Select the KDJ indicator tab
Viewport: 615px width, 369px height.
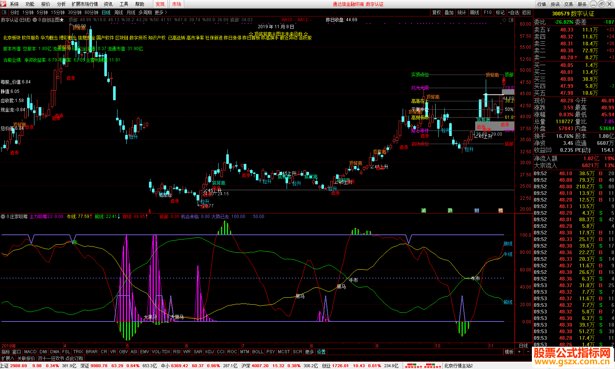coord(209,352)
